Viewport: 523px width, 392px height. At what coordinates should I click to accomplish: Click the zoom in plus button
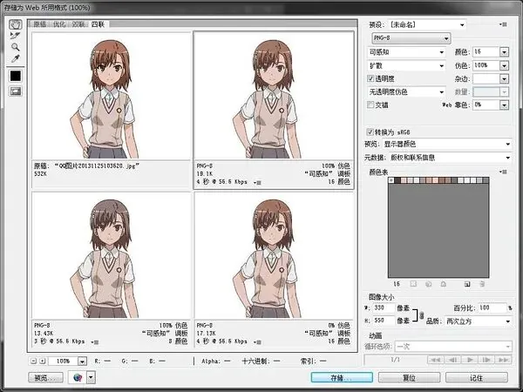[x=42, y=361]
